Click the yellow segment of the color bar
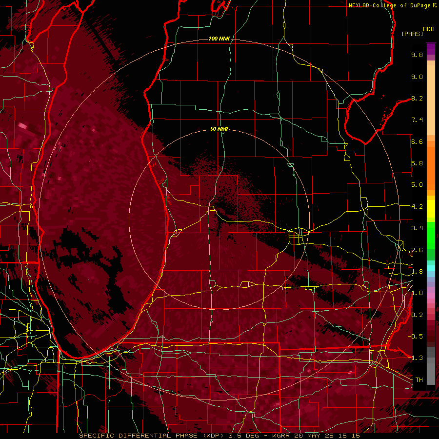 (x=431, y=209)
